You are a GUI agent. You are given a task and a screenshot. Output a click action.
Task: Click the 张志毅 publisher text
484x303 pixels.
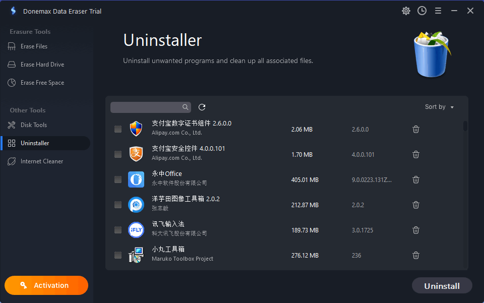(x=160, y=208)
